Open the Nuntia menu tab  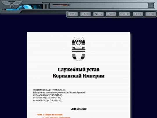click(x=73, y=14)
